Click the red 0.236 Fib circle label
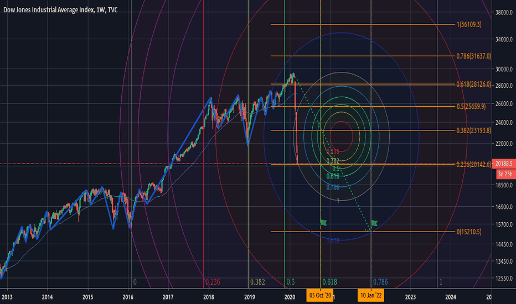The image size is (516, 304). point(333,152)
